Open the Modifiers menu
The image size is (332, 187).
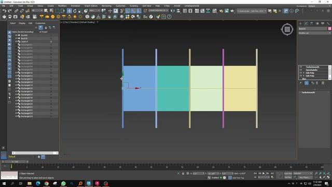(x=62, y=6)
